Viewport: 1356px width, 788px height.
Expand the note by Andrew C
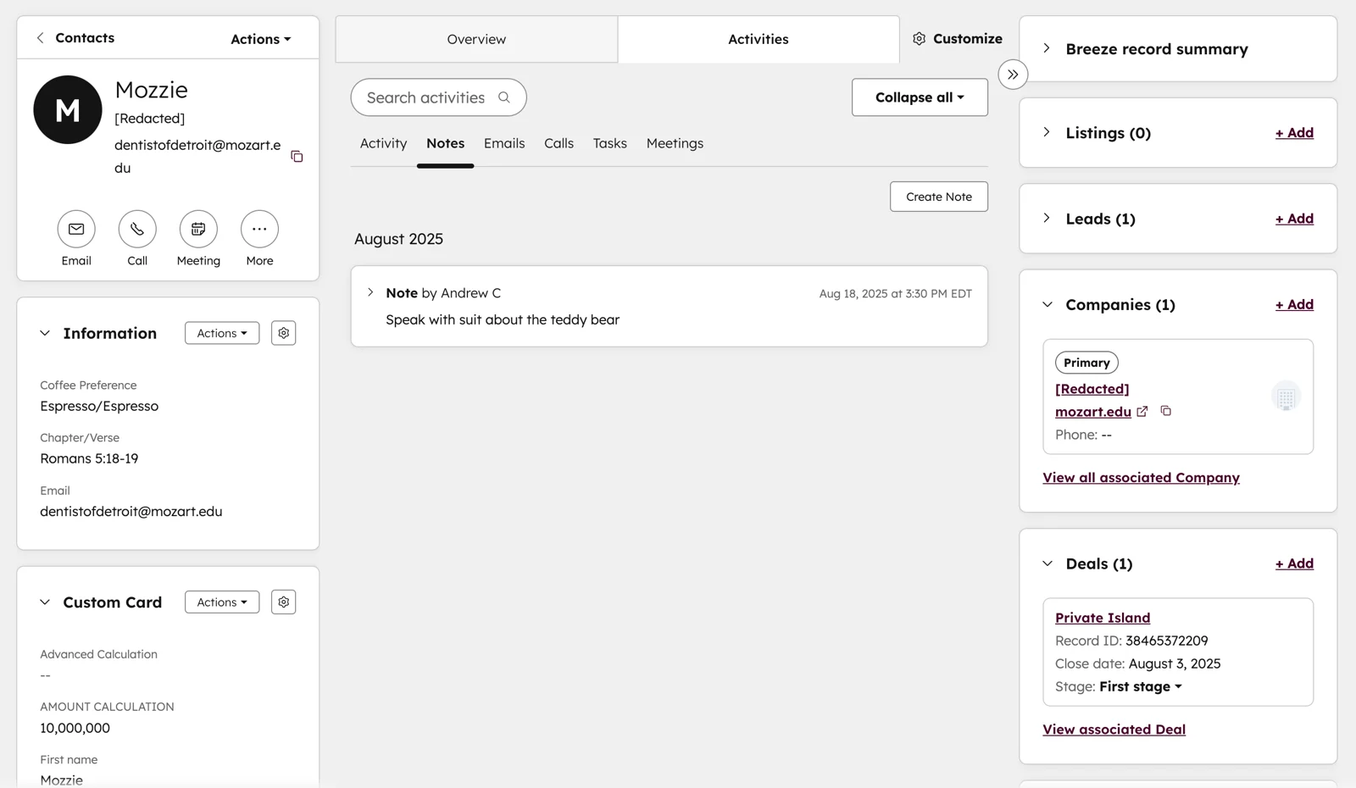370,292
